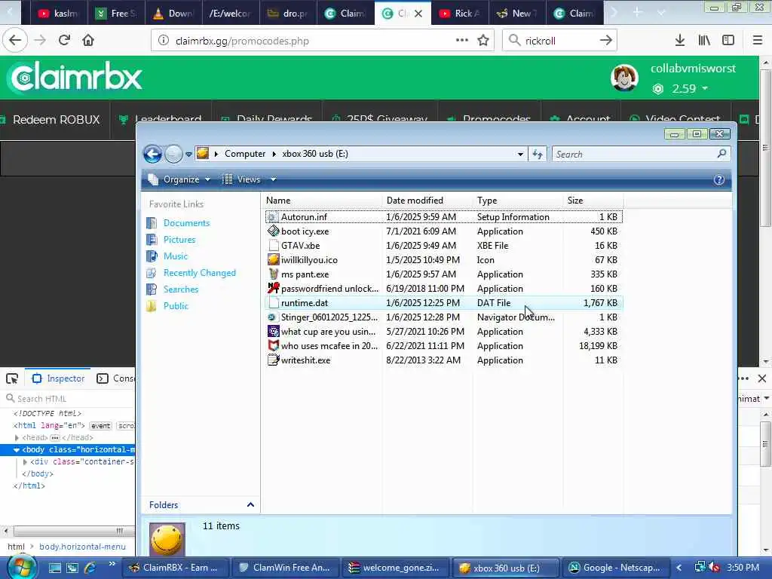
Task: Open Explorer help question mark
Action: click(718, 179)
